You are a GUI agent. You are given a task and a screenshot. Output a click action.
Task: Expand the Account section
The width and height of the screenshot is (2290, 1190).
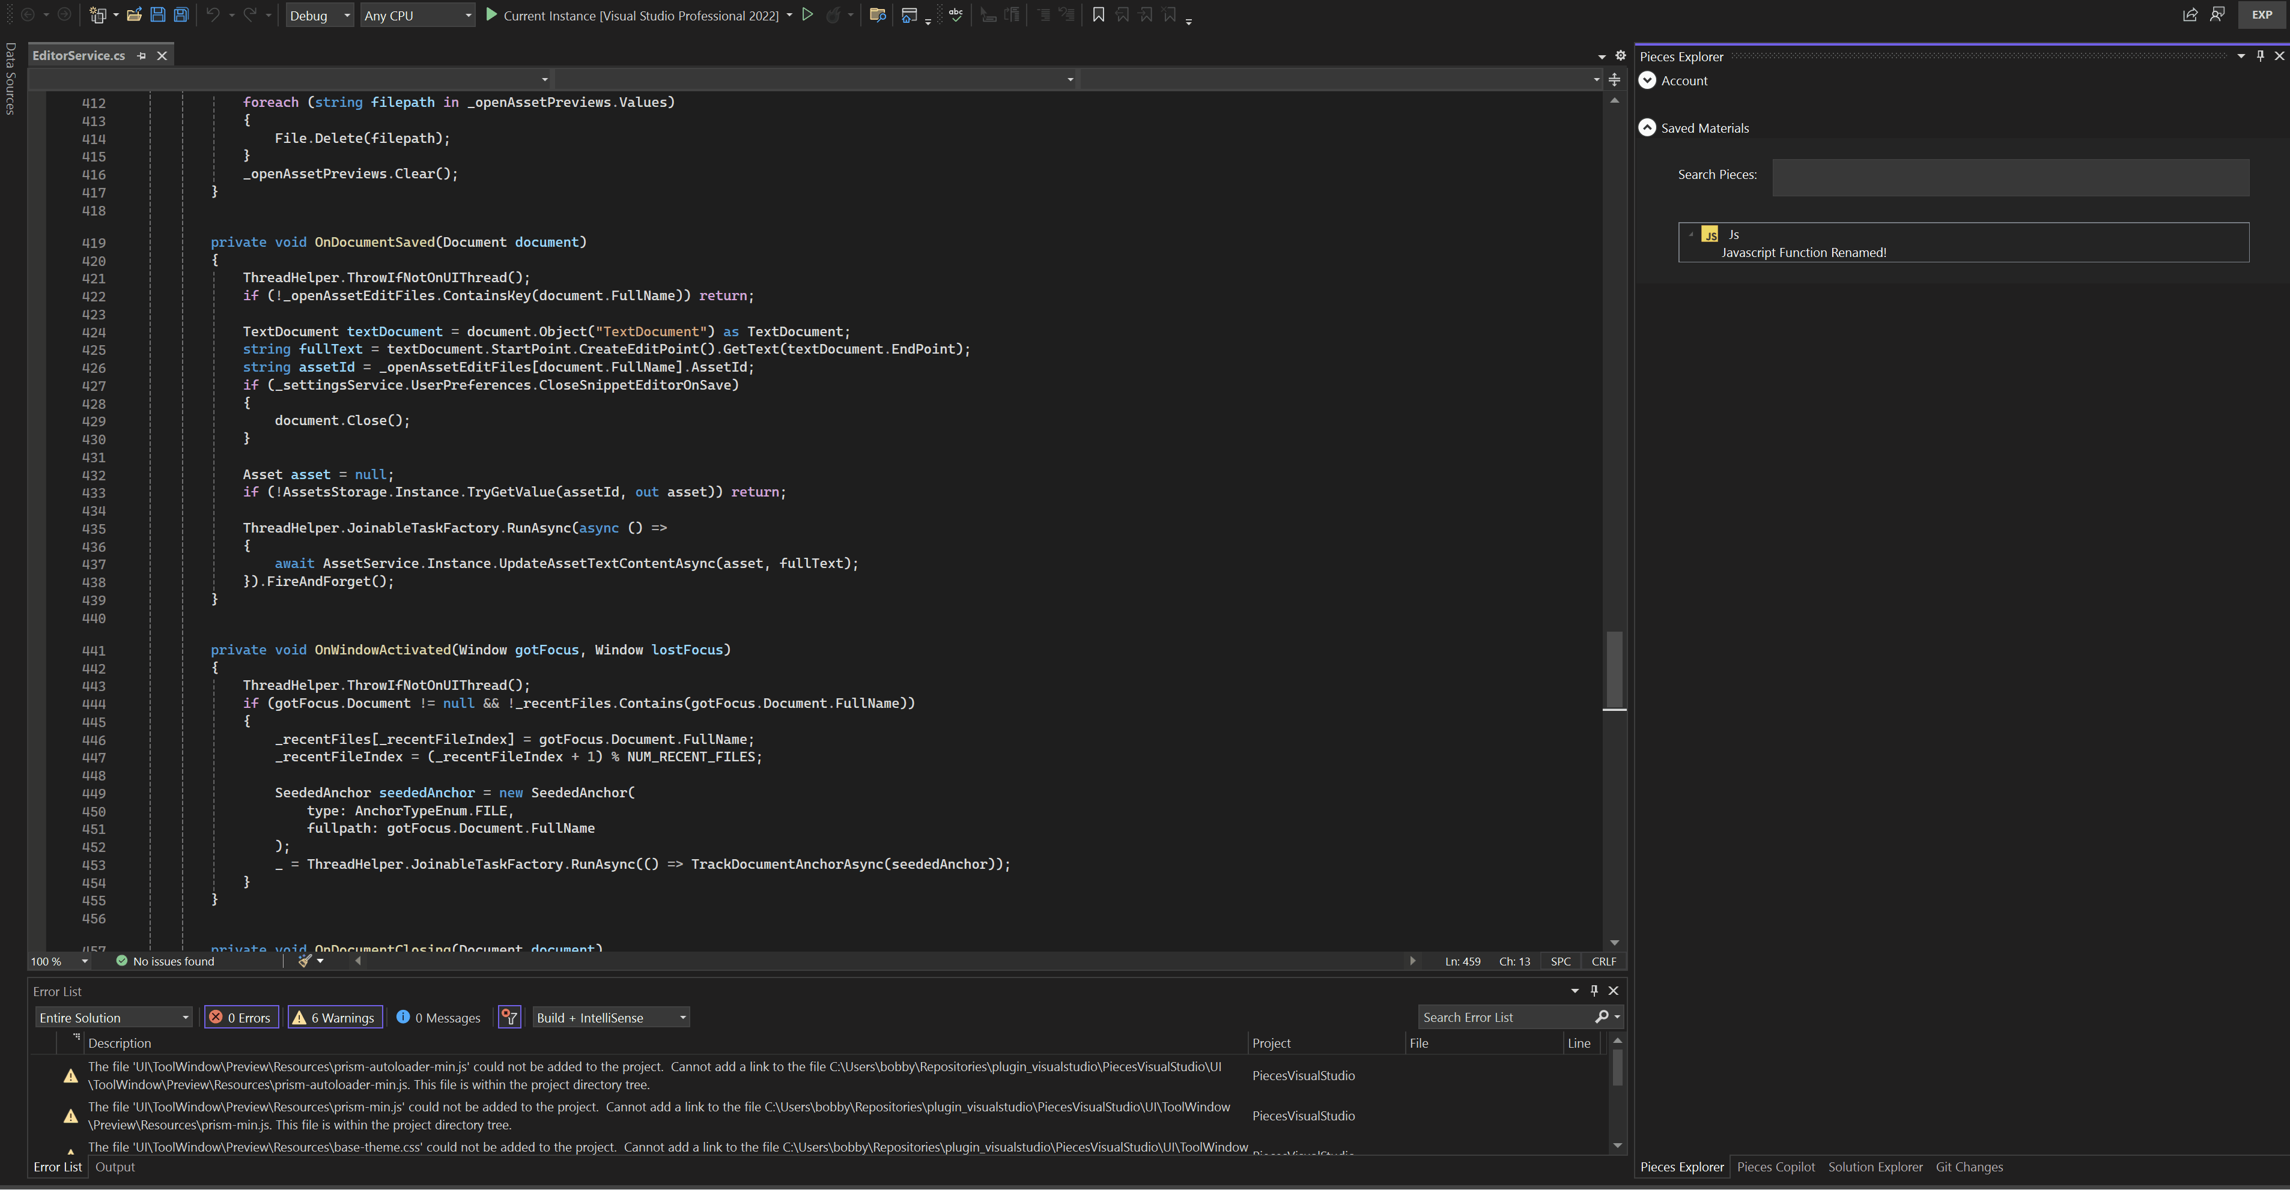(1647, 81)
